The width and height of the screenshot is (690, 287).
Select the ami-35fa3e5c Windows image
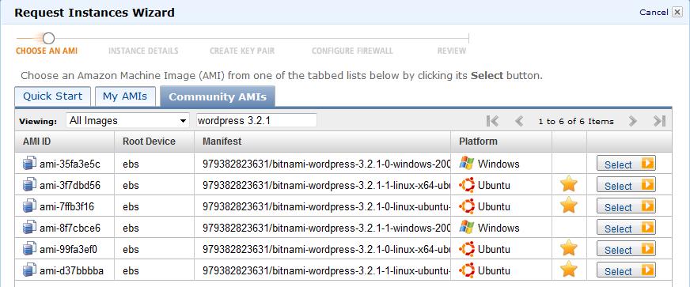point(626,164)
